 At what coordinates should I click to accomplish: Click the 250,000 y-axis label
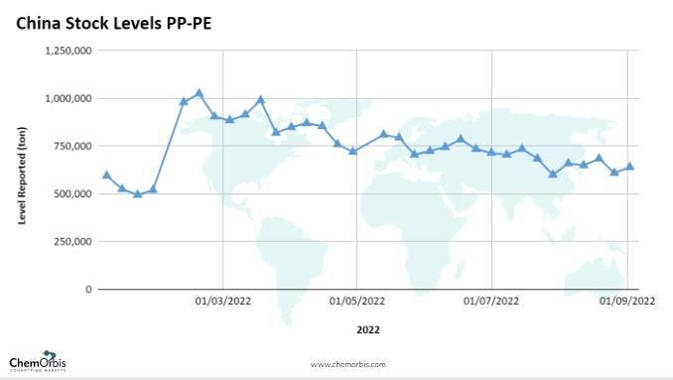tap(72, 241)
